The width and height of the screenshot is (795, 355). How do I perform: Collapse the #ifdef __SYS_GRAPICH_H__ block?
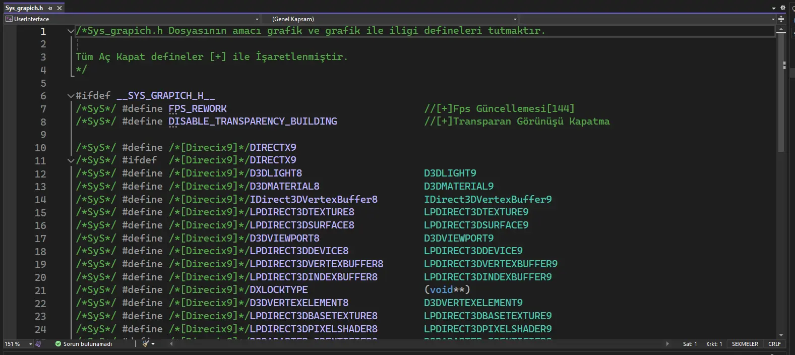click(71, 95)
